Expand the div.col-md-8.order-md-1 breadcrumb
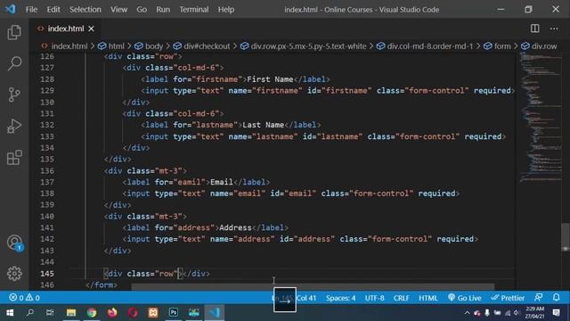The height and width of the screenshot is (321, 570). 425,46
